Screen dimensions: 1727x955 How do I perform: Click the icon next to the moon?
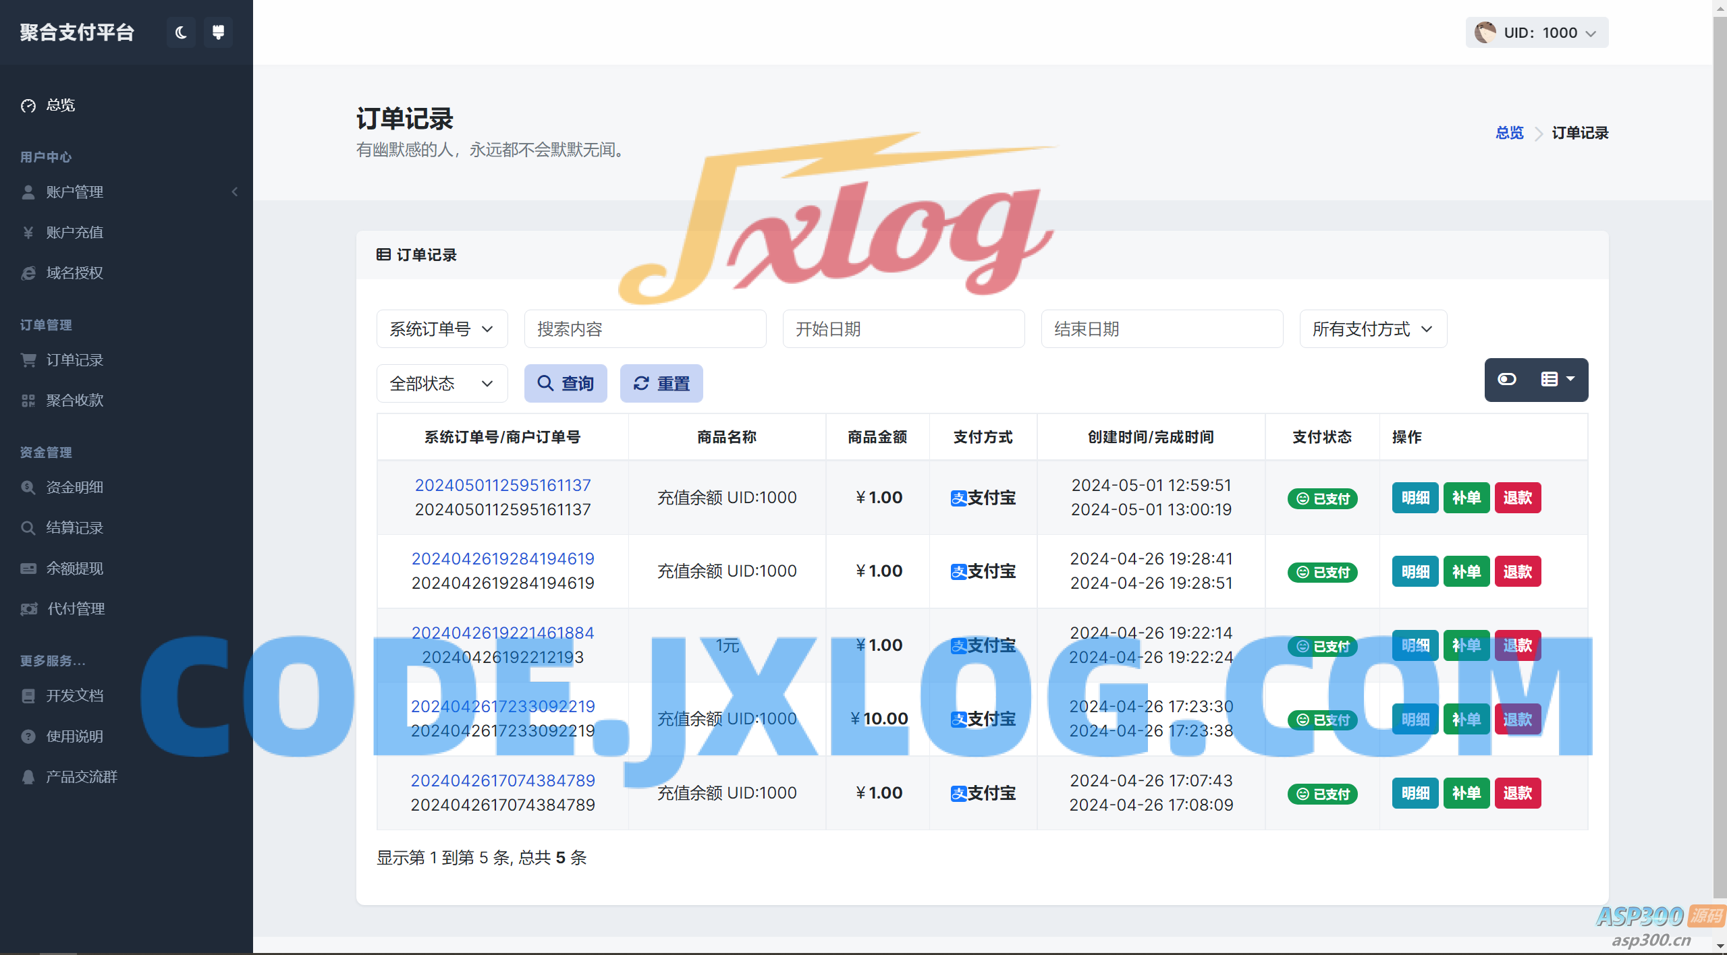point(218,32)
